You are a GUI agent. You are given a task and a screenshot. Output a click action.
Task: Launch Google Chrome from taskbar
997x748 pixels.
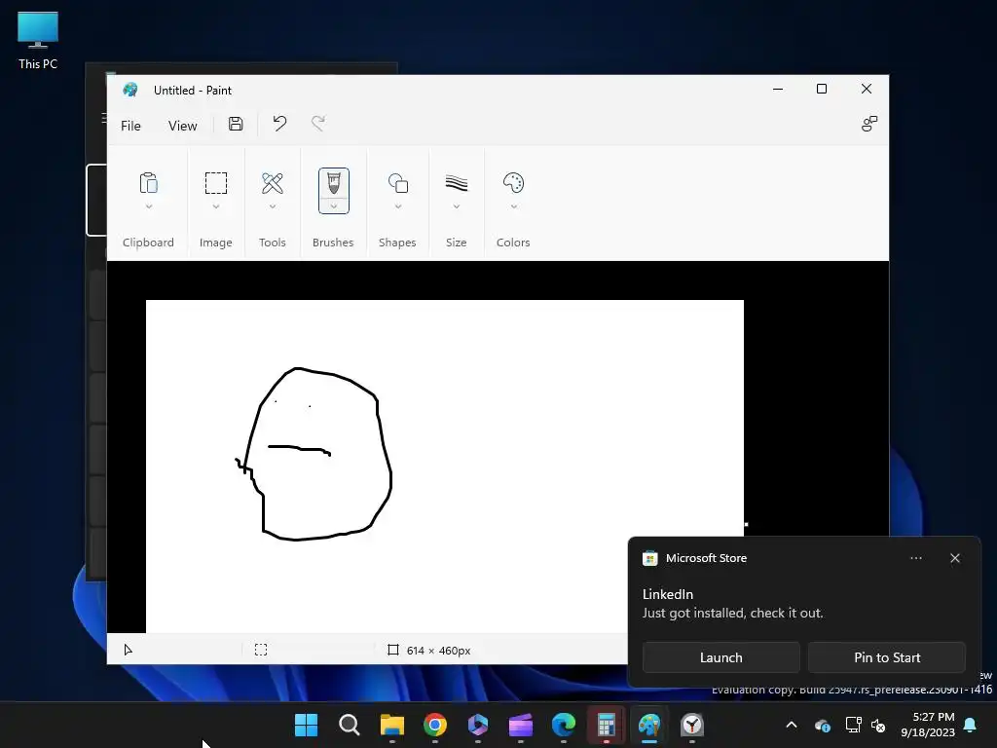pos(435,725)
